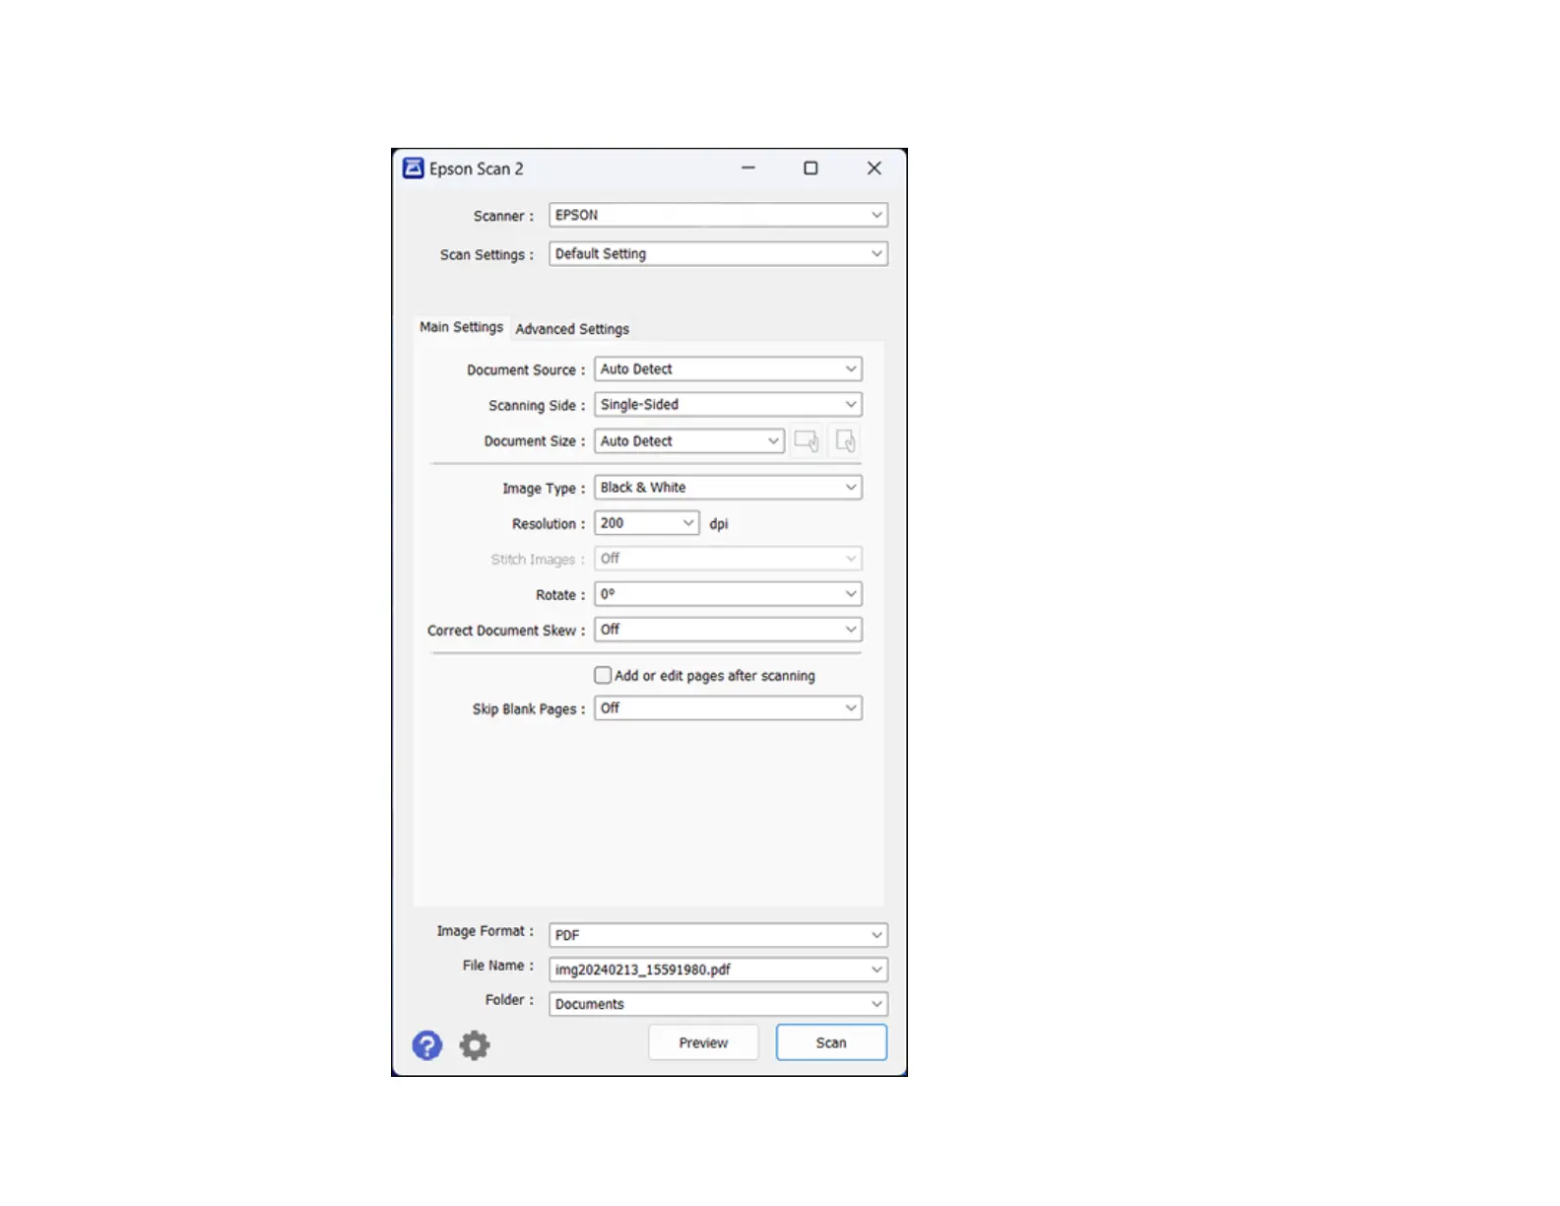Open the Scanner dropdown showing EPSON

pyautogui.click(x=718, y=215)
